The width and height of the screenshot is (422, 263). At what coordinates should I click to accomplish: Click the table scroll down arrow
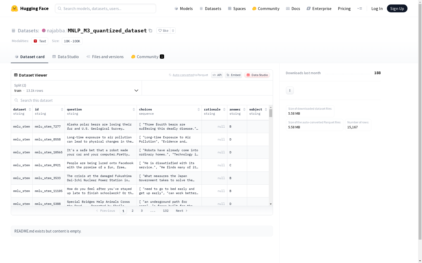(x=271, y=204)
